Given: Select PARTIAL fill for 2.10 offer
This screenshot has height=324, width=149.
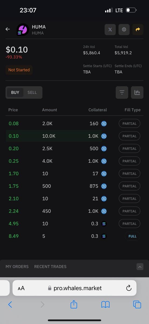Looking at the screenshot, I should 129,198.
